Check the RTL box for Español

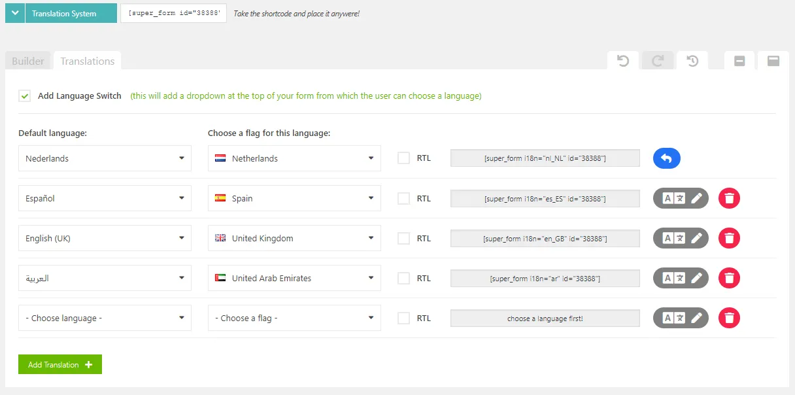[404, 198]
